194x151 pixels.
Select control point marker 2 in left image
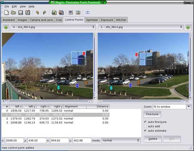tap(59, 88)
